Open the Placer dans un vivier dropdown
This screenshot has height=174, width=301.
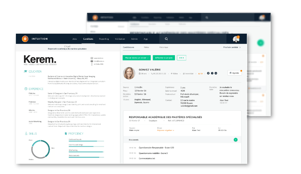[x=137, y=58]
